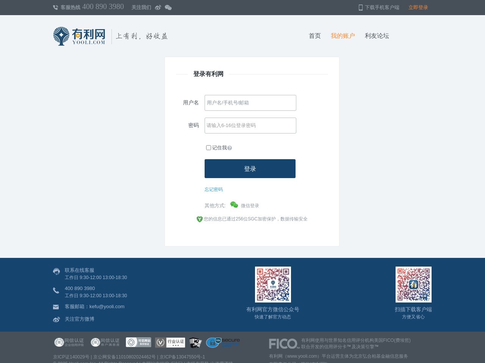Image resolution: width=485 pixels, height=363 pixels.
Task: Click the green WeChat login icon
Action: [234, 205]
